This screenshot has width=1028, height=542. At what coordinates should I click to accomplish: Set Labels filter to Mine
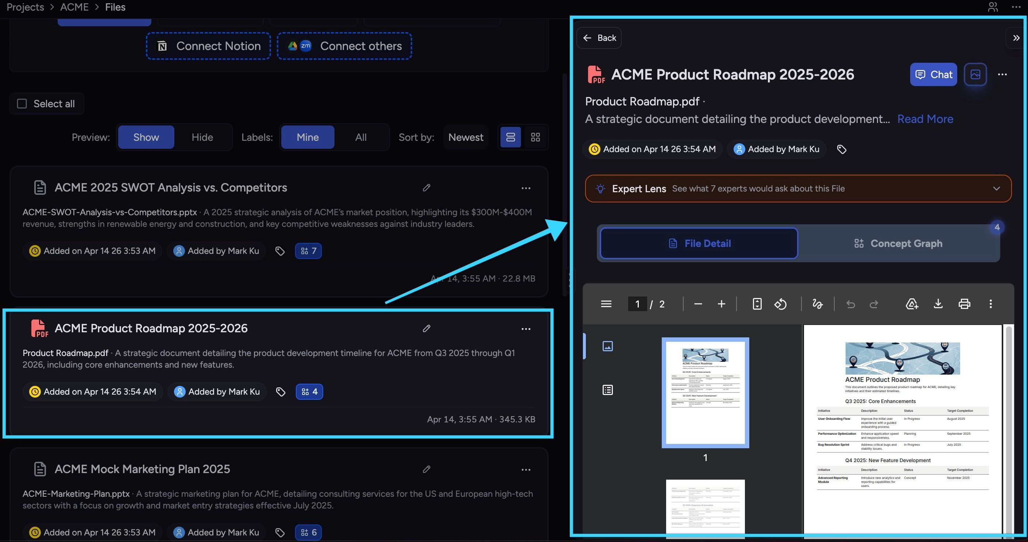pos(308,137)
